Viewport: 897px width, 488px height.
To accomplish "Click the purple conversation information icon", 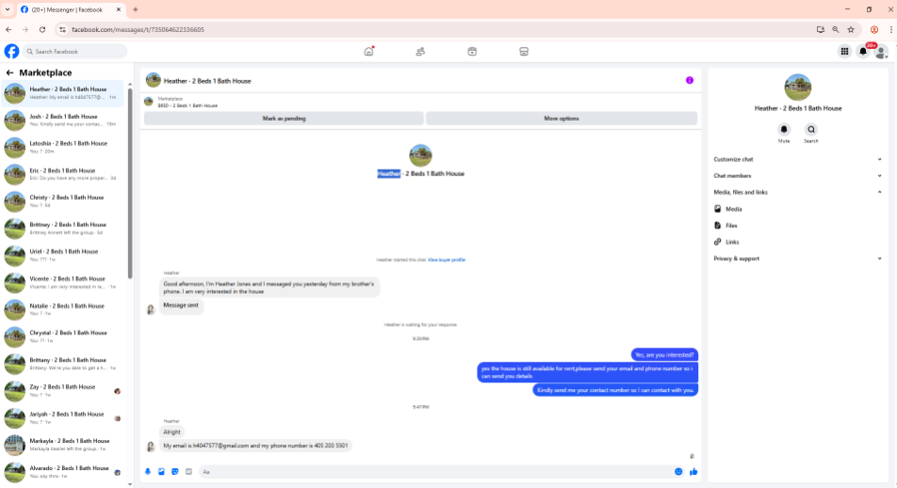I will [x=690, y=81].
